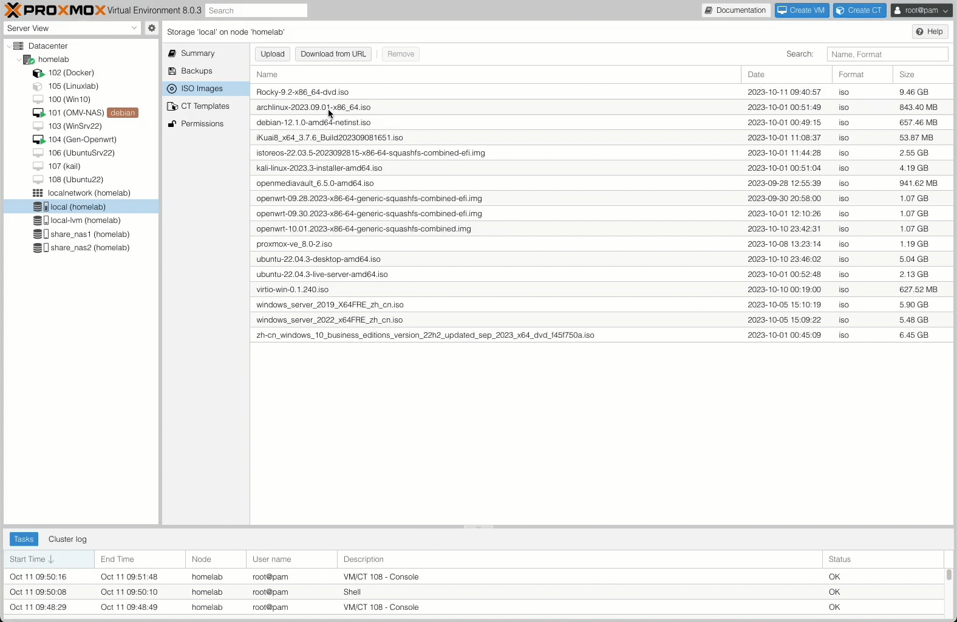The height and width of the screenshot is (622, 957).
Task: Click the Summary book icon
Action: [172, 53]
